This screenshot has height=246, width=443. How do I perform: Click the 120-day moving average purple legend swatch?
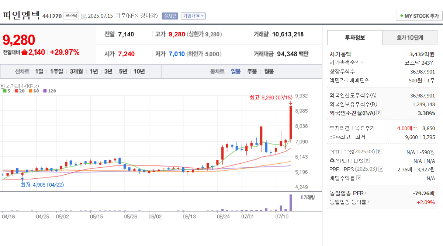pyautogui.click(x=45, y=90)
